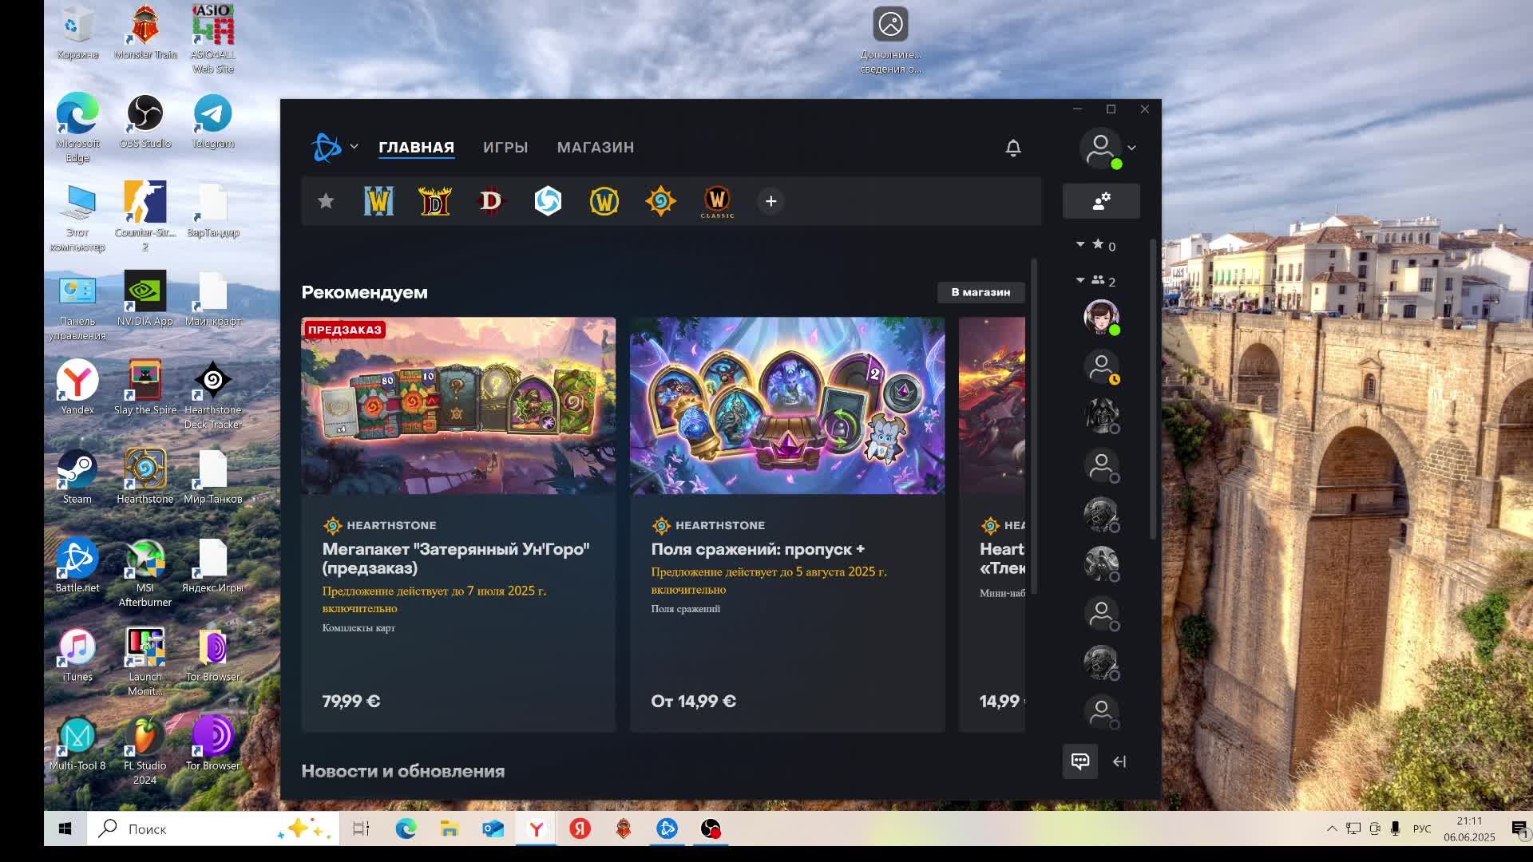This screenshot has width=1533, height=862.
Task: Select the Корзина recycle bin icon
Action: [x=77, y=33]
